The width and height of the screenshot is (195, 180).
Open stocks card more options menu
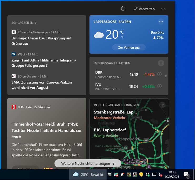point(161,63)
